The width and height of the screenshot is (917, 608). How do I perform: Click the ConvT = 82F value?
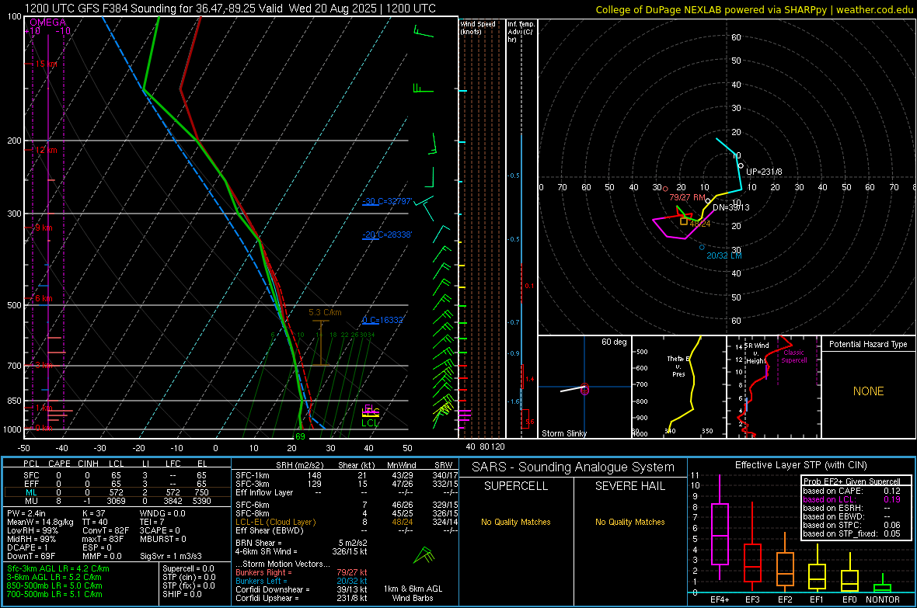pyautogui.click(x=105, y=531)
